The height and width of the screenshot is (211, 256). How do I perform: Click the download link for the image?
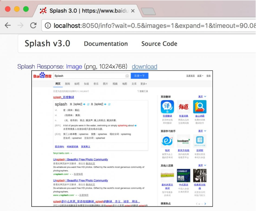(x=145, y=67)
